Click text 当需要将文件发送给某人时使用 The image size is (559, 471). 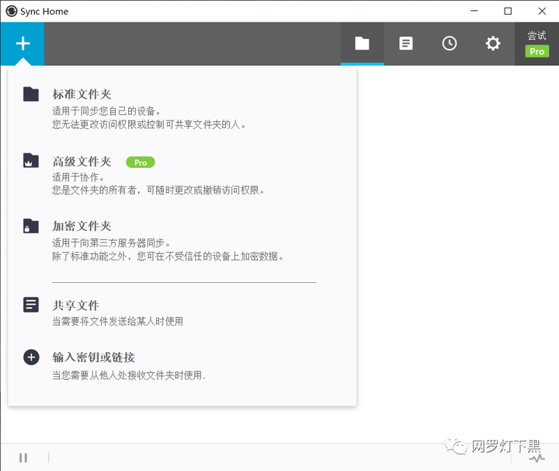118,322
